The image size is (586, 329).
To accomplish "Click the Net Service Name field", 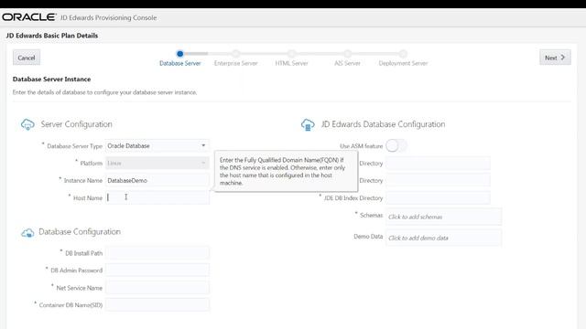I will [157, 288].
